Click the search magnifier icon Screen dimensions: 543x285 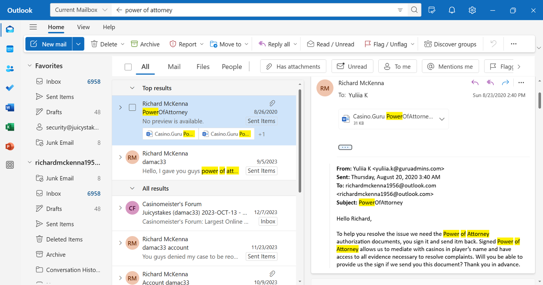pyautogui.click(x=414, y=10)
